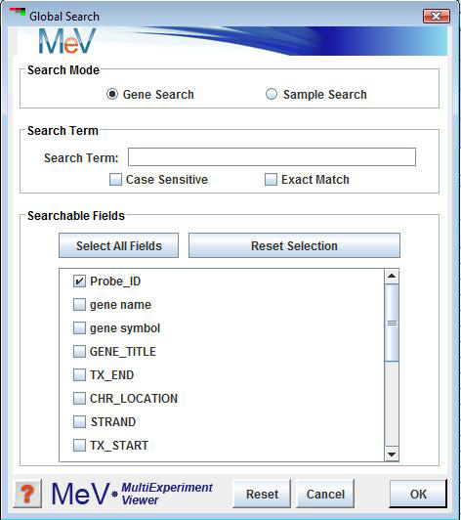
Task: Enable the Case Sensitive checkbox
Action: click(115, 180)
